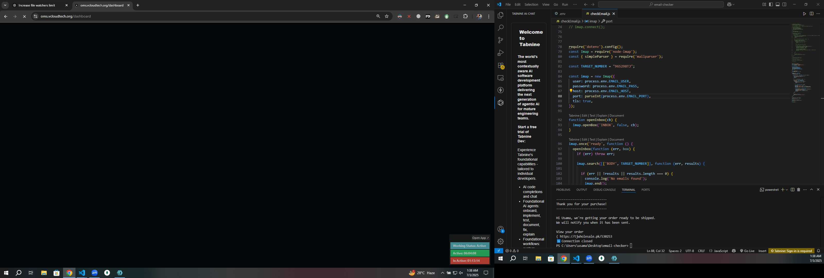Switch to the PROBLEMS panel tab

[x=563, y=190]
